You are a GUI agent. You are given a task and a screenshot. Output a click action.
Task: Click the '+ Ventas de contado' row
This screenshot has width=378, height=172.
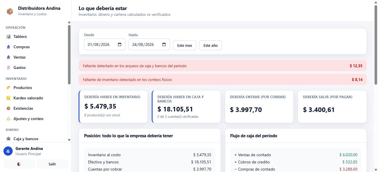click(x=296, y=155)
